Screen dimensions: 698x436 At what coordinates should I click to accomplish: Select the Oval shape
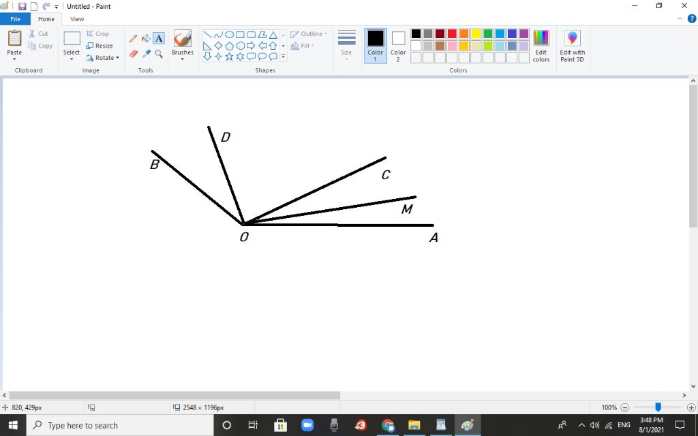click(x=229, y=35)
